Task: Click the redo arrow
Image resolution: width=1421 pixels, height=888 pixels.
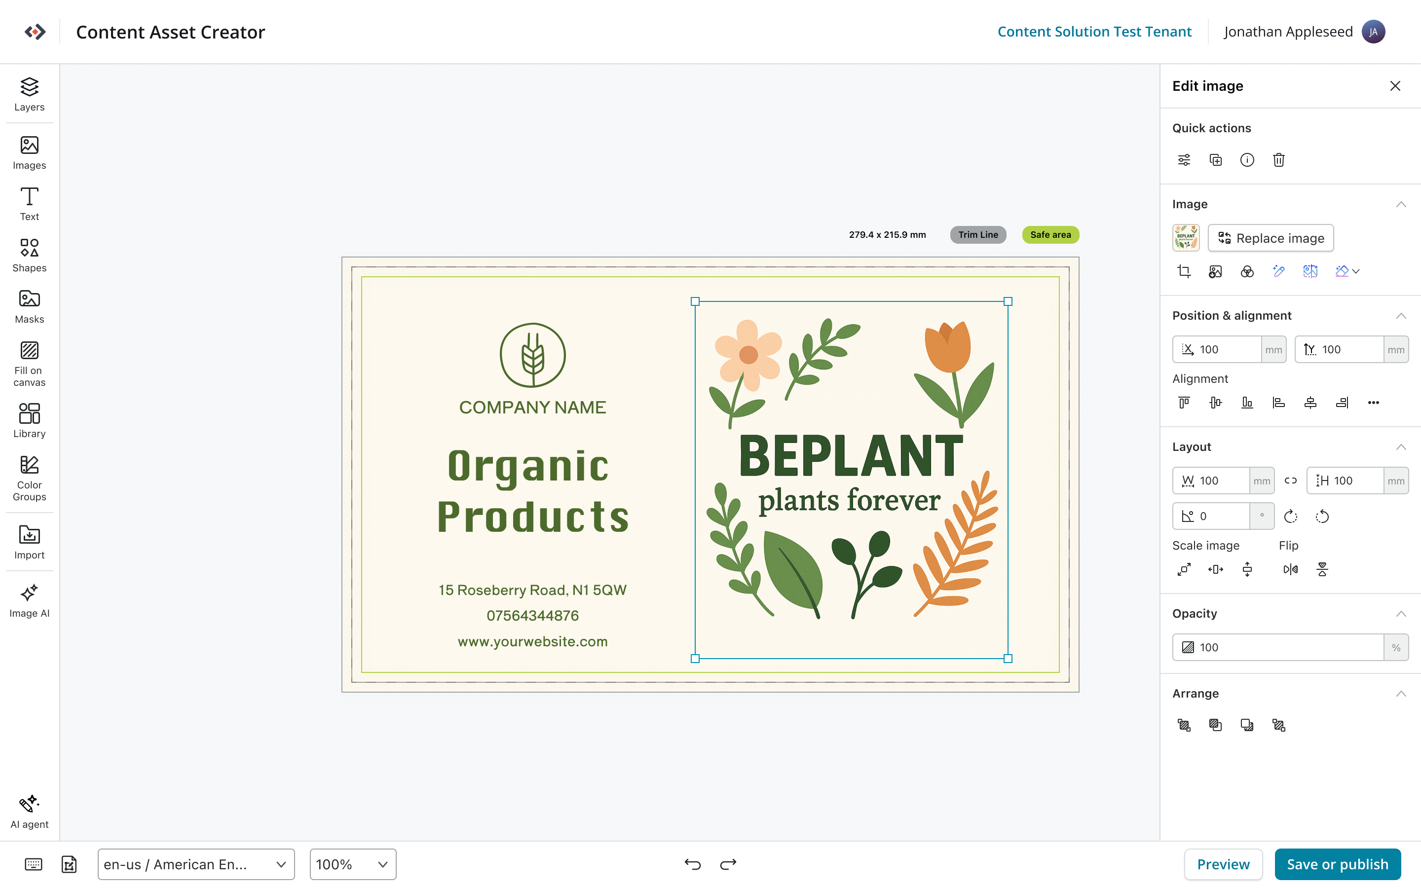Action: pos(728,864)
